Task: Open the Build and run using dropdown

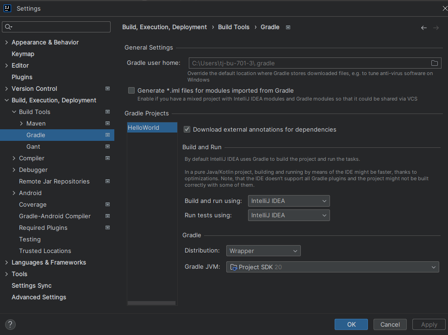Action: [289, 201]
